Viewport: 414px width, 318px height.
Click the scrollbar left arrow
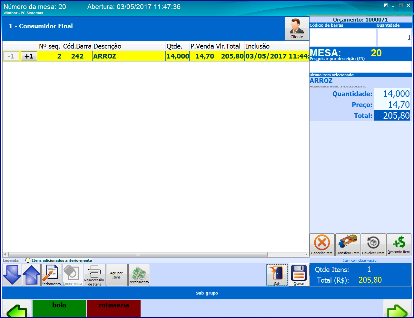pos(5,254)
